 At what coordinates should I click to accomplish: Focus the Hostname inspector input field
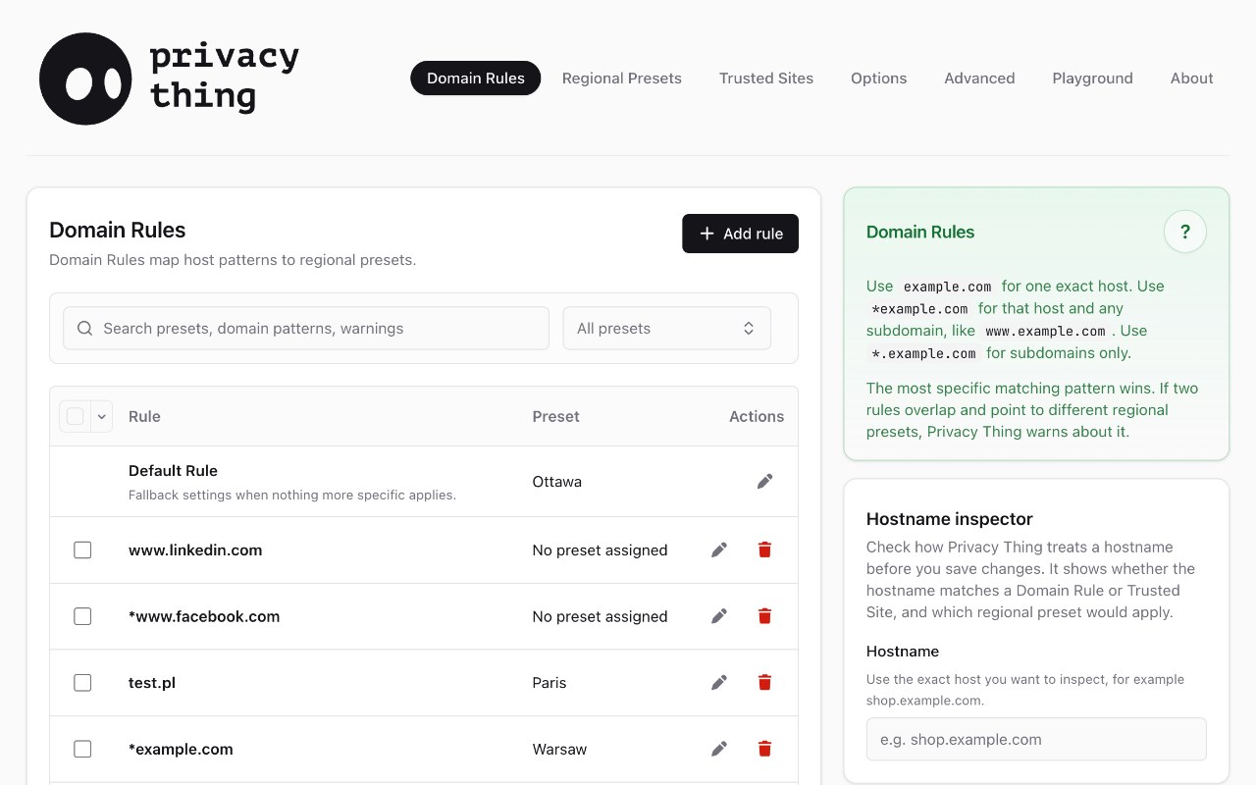click(1036, 739)
